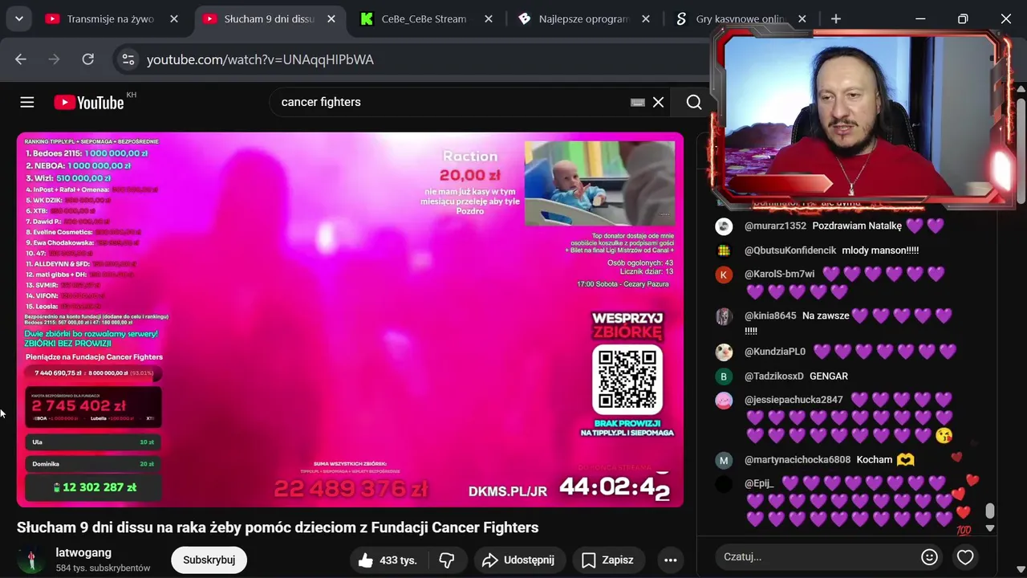This screenshot has width=1027, height=578.
Task: Click the video title text
Action: [x=278, y=527]
